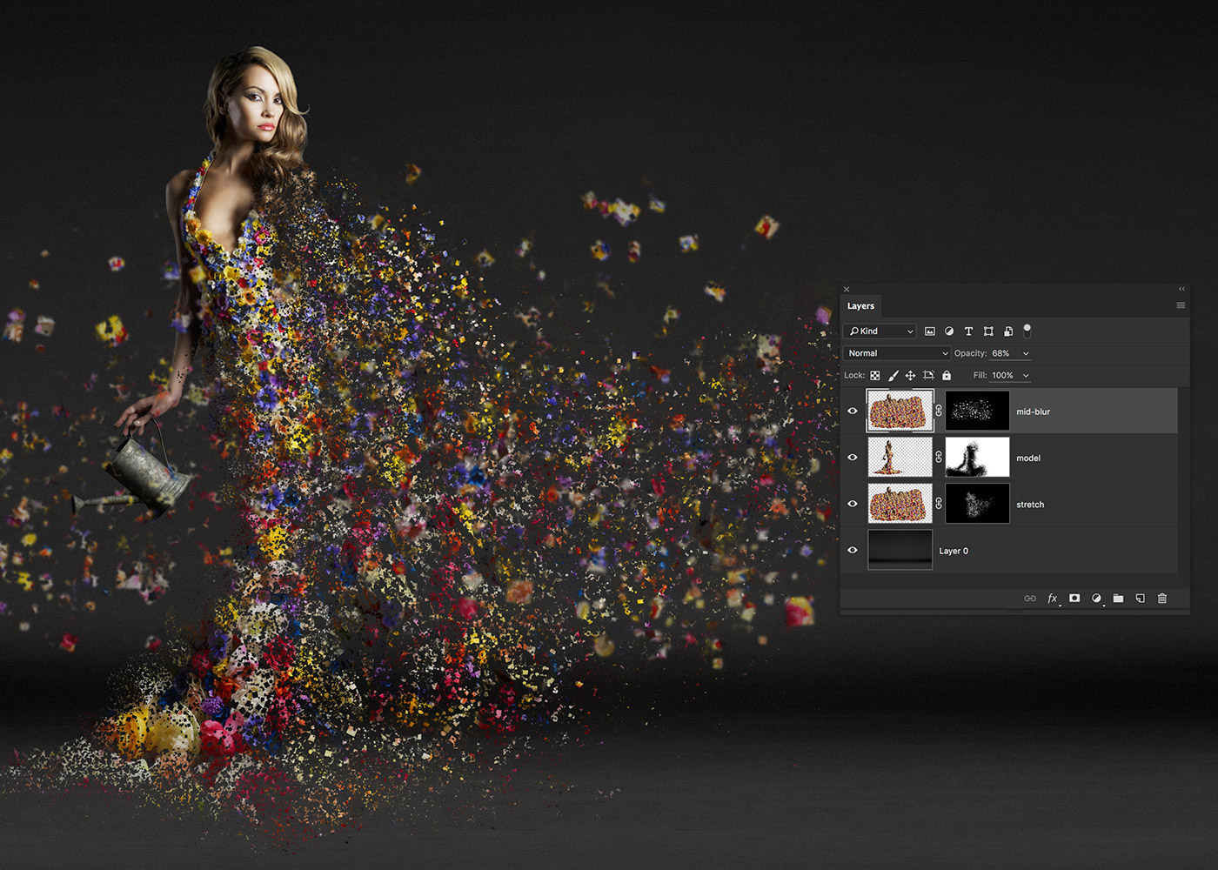
Task: Create new group folder icon
Action: click(x=1118, y=599)
